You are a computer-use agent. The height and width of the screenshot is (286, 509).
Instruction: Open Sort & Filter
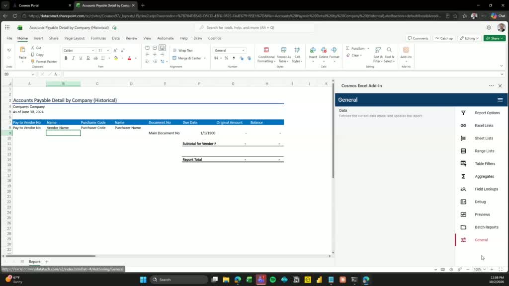pos(378,55)
